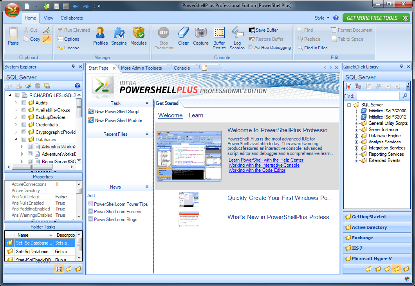The image size is (415, 286).
Task: Click the help icon in System Explorer toolbar
Action: pyautogui.click(x=77, y=85)
